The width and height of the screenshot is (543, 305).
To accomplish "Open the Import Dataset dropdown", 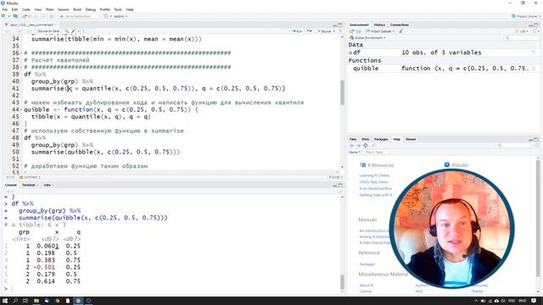I will point(380,31).
